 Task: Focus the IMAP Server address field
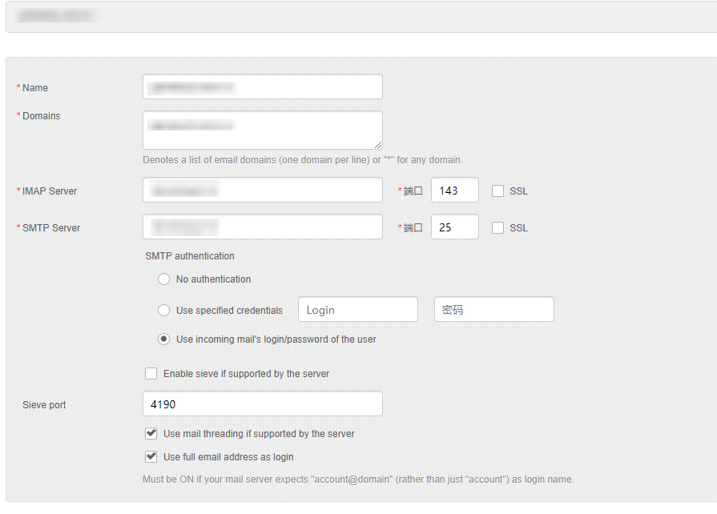pyautogui.click(x=262, y=190)
